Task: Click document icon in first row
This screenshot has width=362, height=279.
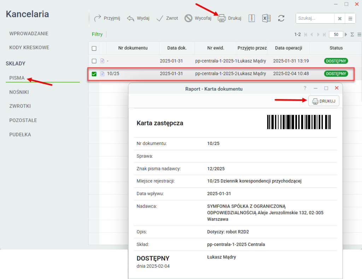Action: pyautogui.click(x=103, y=61)
